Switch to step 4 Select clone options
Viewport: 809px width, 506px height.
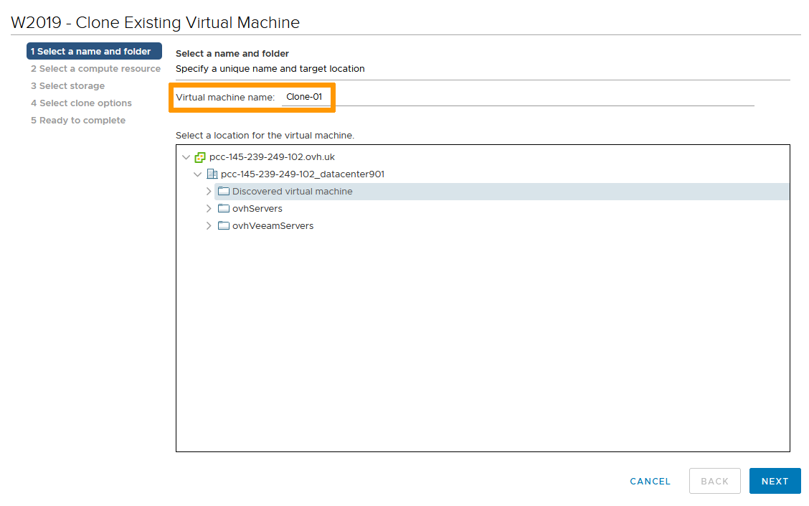[x=81, y=103]
